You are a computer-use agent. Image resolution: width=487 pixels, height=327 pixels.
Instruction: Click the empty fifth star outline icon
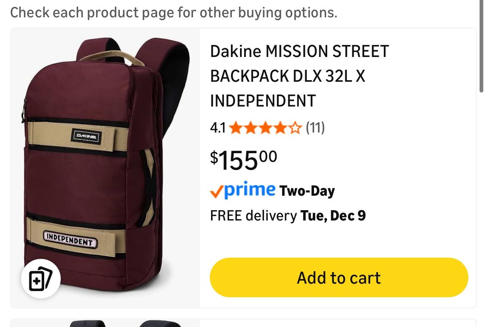(x=295, y=128)
